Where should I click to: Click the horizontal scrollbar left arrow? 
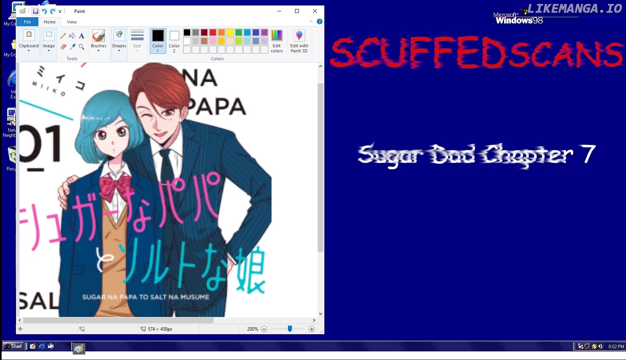(20, 320)
